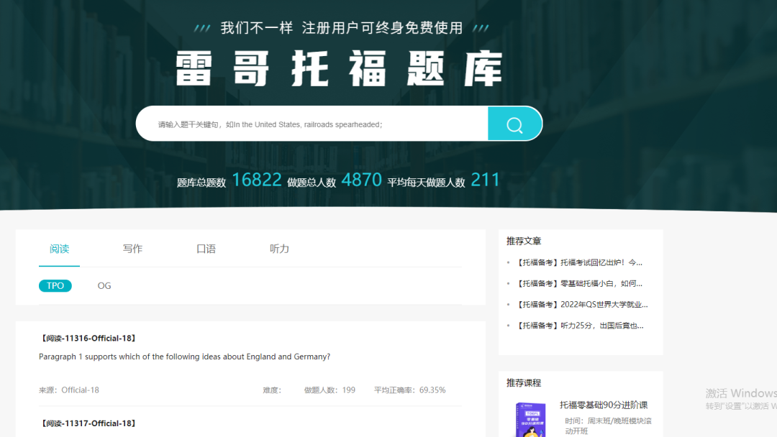Image resolution: width=777 pixels, height=437 pixels.
Task: Select the TPO question filter
Action: [55, 285]
